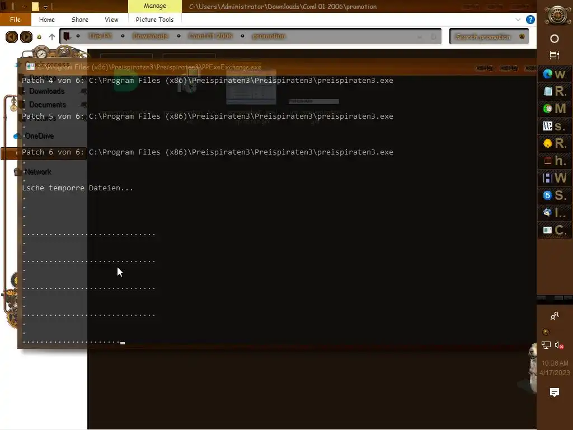Viewport: 573px width, 430px height.
Task: Open the View ribbon tab
Action: pyautogui.click(x=111, y=20)
